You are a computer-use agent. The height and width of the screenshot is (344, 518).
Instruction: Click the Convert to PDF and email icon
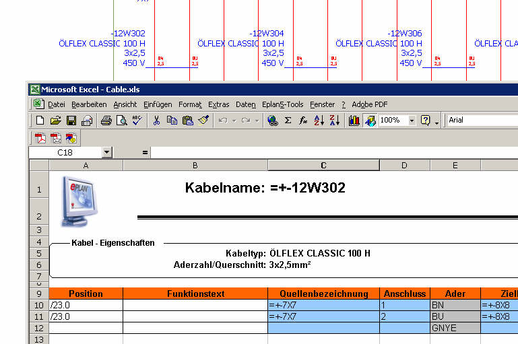click(56, 138)
